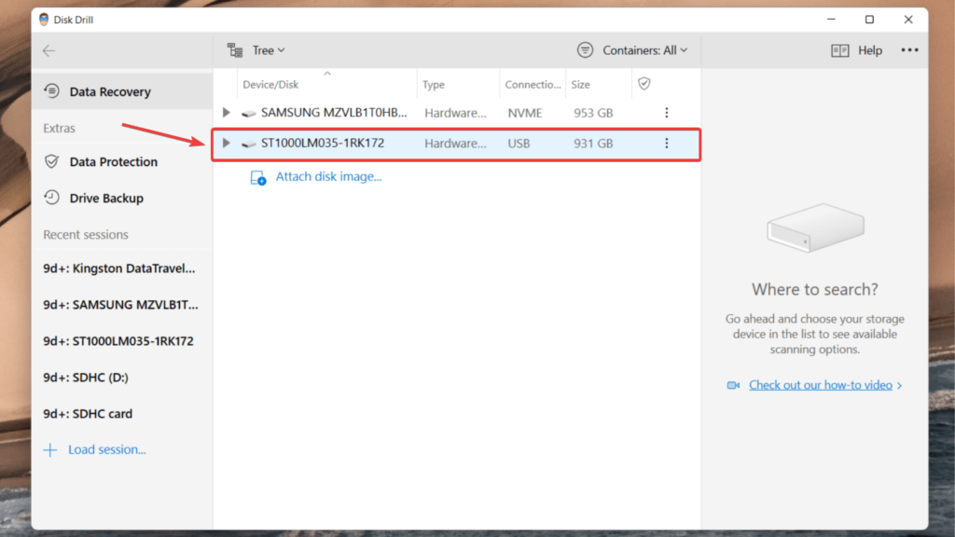Expand the SAMSUNG MZVLB1T0HB drive

click(x=225, y=112)
